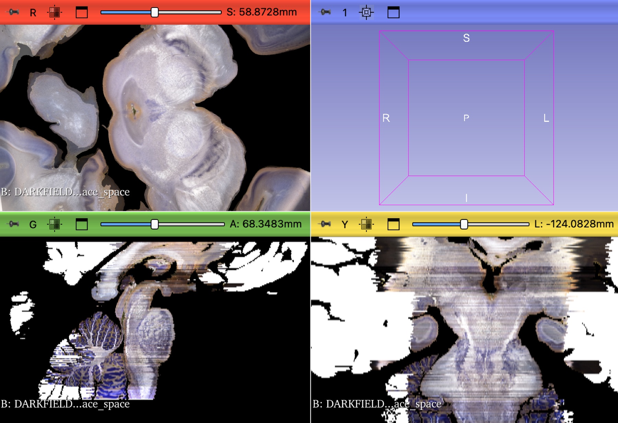
Task: Click the 3D view label 1
Action: pos(345,13)
